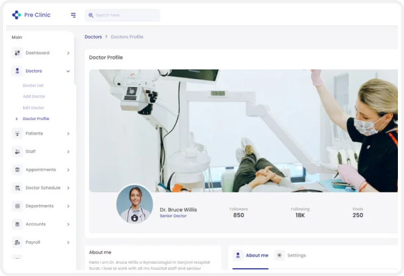Click the search magnifier icon
Viewport: 404px width, 276px height.
point(91,15)
